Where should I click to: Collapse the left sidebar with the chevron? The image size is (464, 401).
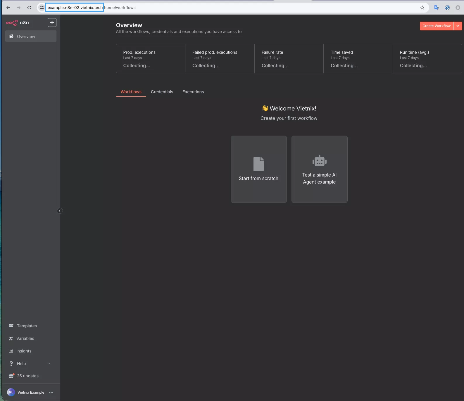60,211
